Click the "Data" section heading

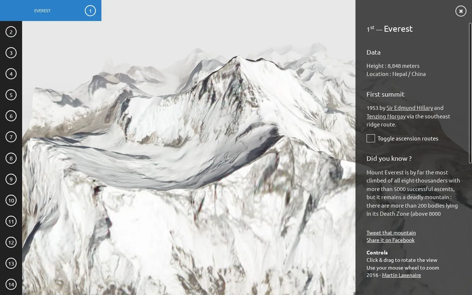click(x=374, y=52)
